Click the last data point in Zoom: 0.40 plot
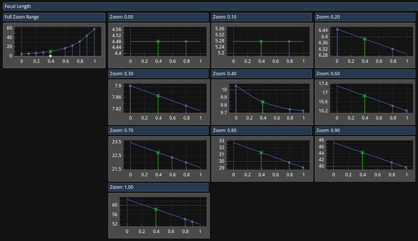This screenshot has width=418, height=241. pyautogui.click(x=303, y=111)
